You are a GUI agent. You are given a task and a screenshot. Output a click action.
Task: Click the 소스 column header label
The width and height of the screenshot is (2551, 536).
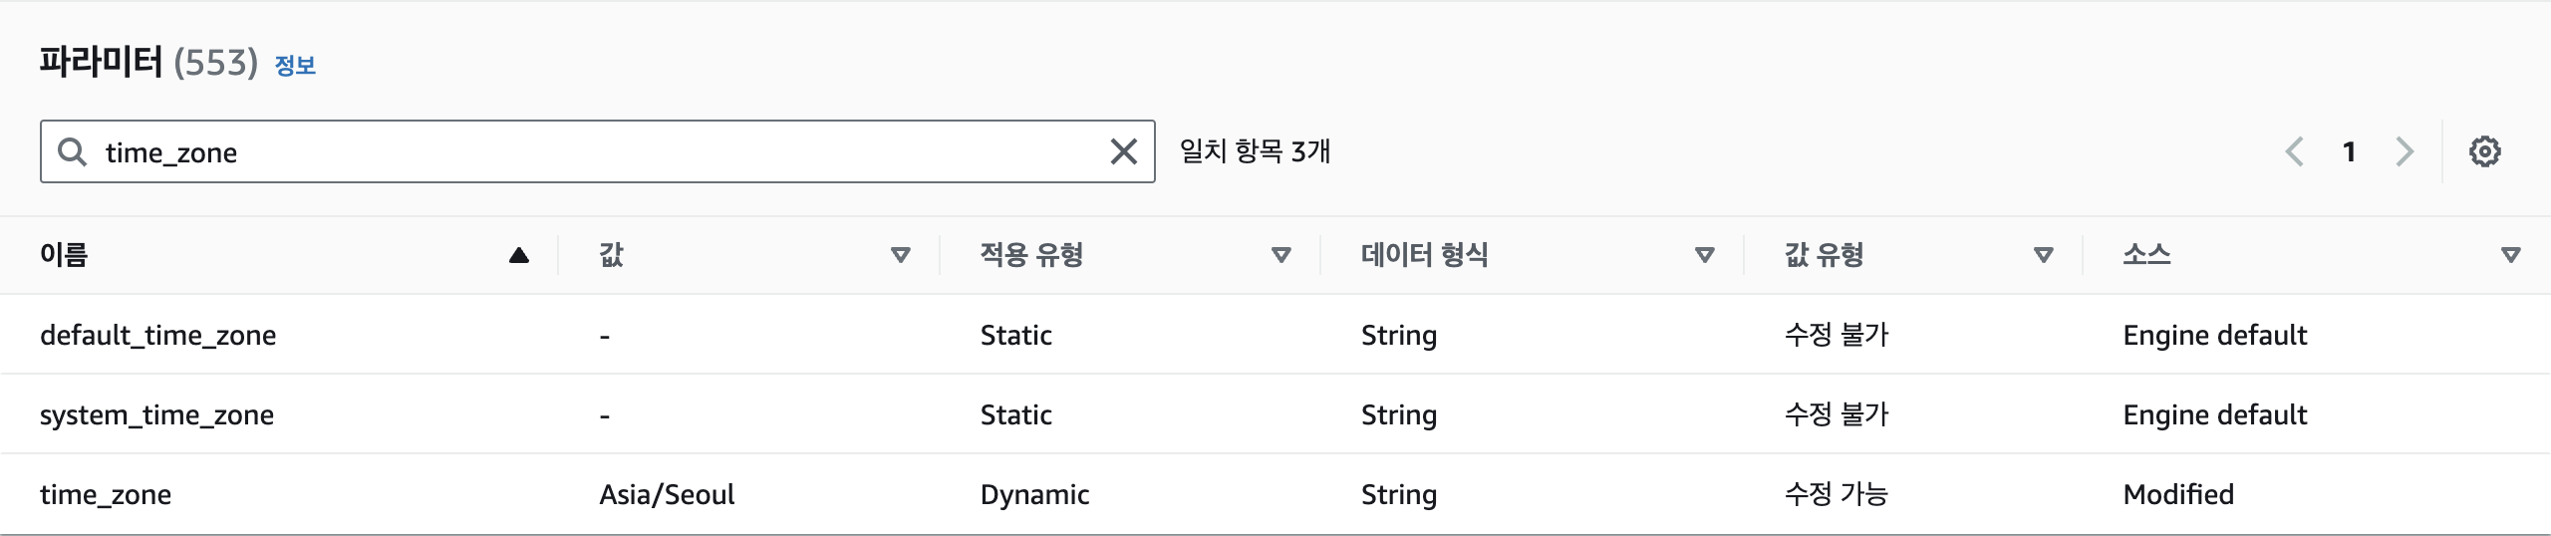click(2146, 255)
